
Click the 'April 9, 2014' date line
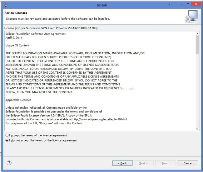14,38
